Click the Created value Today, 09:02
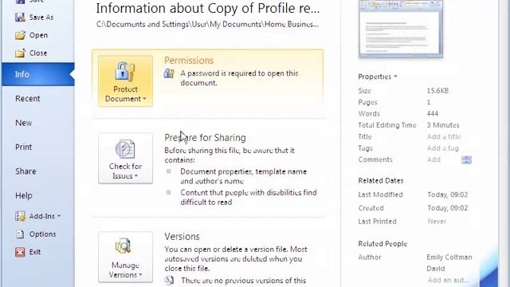The height and width of the screenshot is (287, 510). (448, 208)
